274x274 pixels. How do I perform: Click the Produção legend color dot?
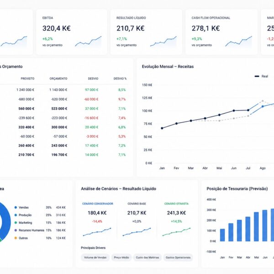click(16, 215)
